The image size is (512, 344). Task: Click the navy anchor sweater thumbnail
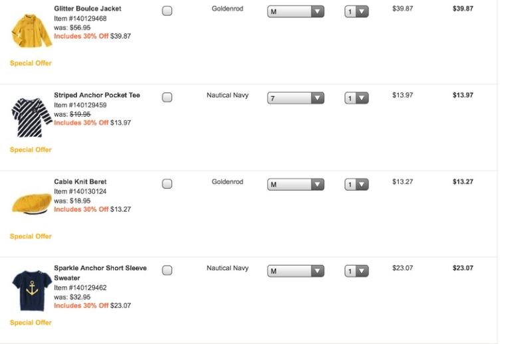click(x=31, y=290)
